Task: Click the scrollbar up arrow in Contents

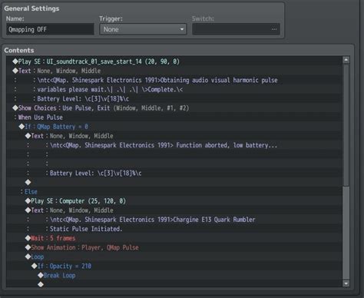Action: point(346,60)
